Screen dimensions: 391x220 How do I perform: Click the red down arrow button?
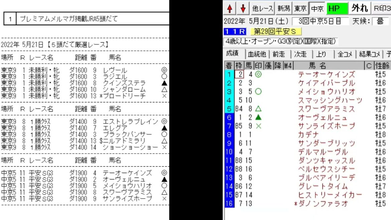[x=243, y=9]
